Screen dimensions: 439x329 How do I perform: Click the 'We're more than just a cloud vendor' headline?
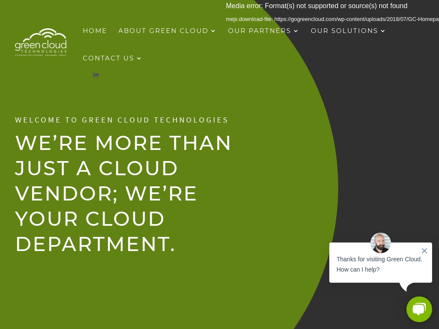[x=123, y=193]
